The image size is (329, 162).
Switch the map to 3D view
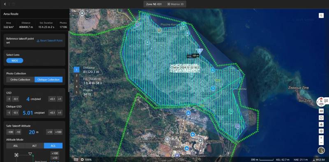click(321, 111)
